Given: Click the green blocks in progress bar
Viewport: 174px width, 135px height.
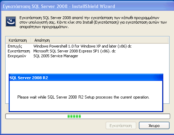Looking at the screenshot, I should tap(74, 116).
